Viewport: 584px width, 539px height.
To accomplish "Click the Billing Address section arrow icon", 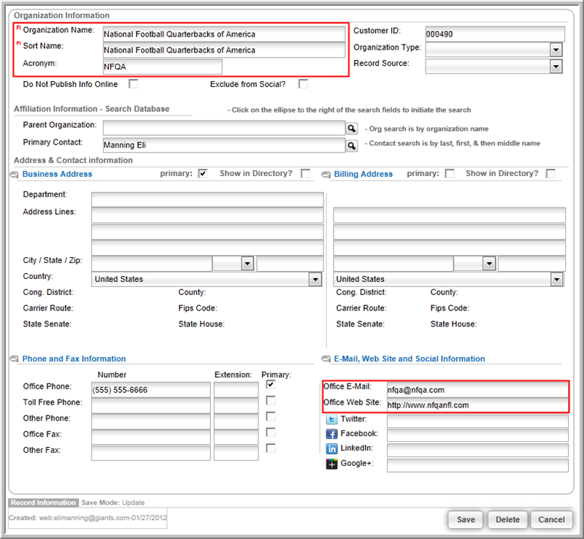I will coord(326,175).
